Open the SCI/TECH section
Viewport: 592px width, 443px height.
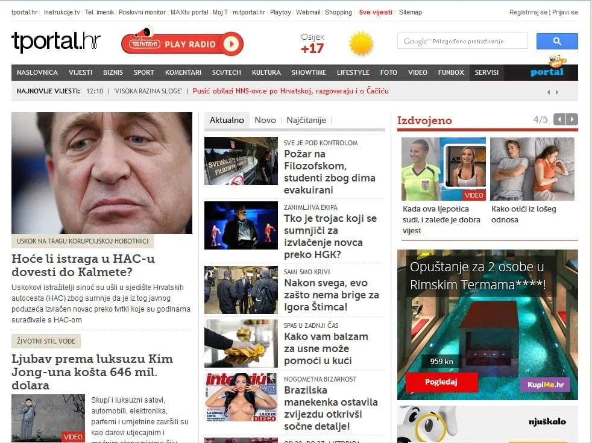pos(226,72)
